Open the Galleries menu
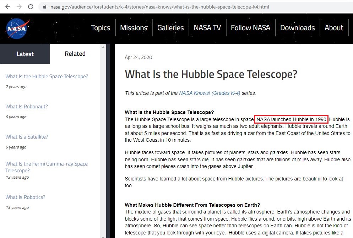The width and height of the screenshot is (353, 238). pos(170,28)
